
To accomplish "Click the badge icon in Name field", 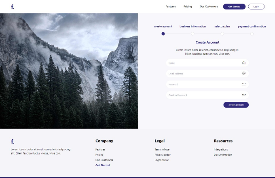I will [x=244, y=63].
